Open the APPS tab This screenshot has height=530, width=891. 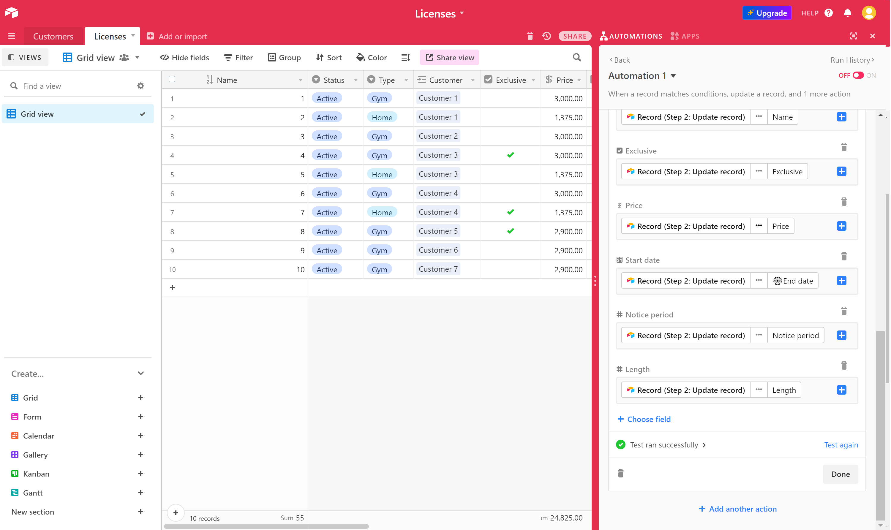pos(685,36)
